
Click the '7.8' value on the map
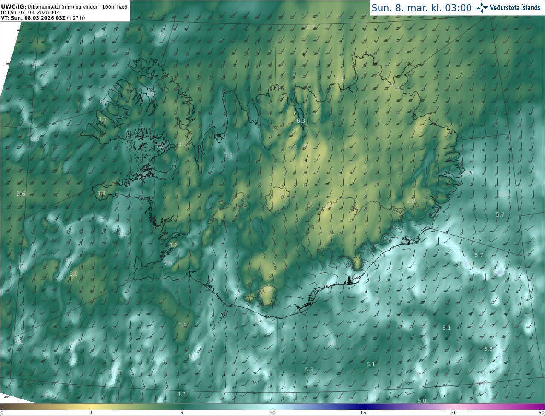(162, 36)
